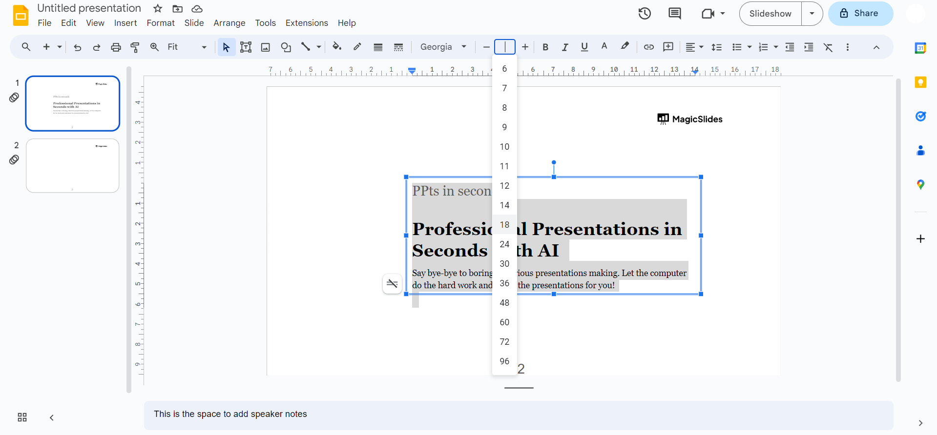Image resolution: width=937 pixels, height=435 pixels.
Task: Toggle bold formatting
Action: [x=545, y=47]
